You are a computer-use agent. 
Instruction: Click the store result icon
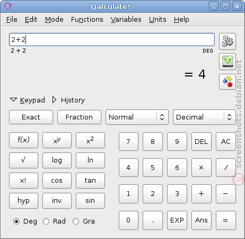pos(227,62)
